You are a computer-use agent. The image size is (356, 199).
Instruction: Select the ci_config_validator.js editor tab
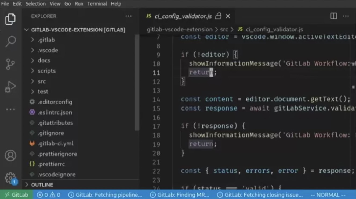(187, 16)
